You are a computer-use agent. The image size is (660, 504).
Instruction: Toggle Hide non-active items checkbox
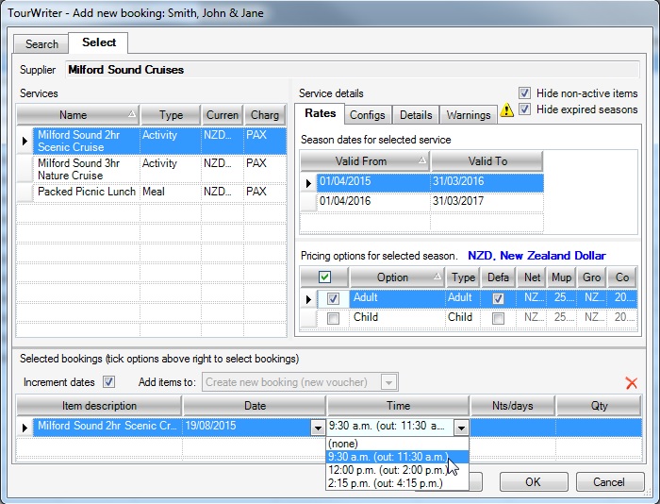click(x=525, y=93)
